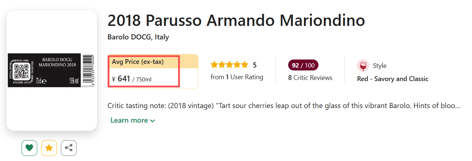Click the Barolo Mariondino wine label image
The image size is (472, 161).
coord(52,70)
